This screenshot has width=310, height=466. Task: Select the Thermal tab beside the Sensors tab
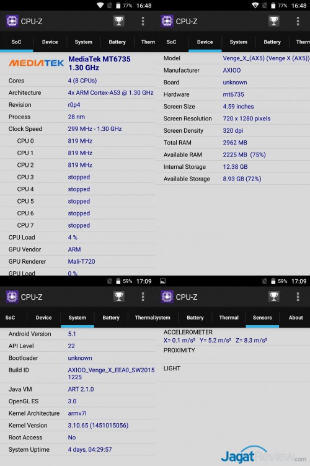229,318
